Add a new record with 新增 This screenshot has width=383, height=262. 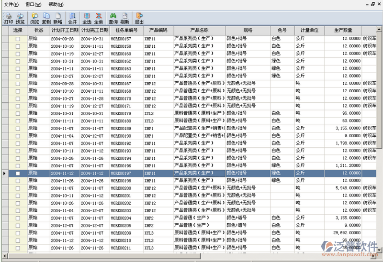coord(57,18)
